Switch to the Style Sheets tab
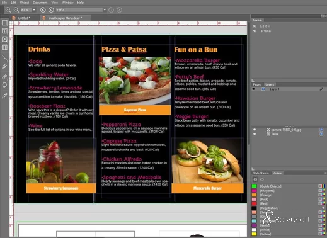 tap(261, 173)
